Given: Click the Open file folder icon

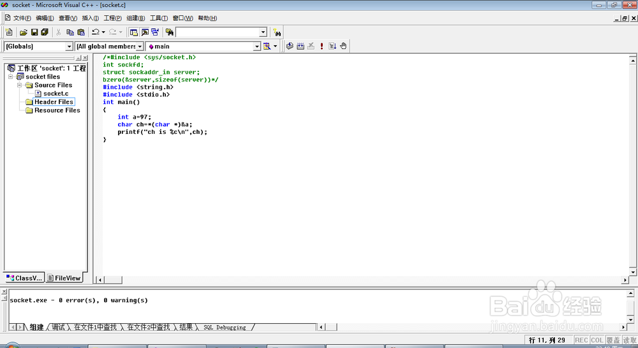Looking at the screenshot, I should 24,32.
